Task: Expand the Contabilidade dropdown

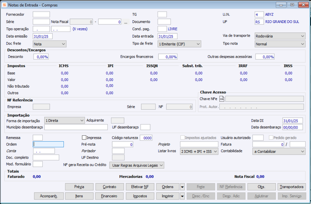Action: point(279,151)
